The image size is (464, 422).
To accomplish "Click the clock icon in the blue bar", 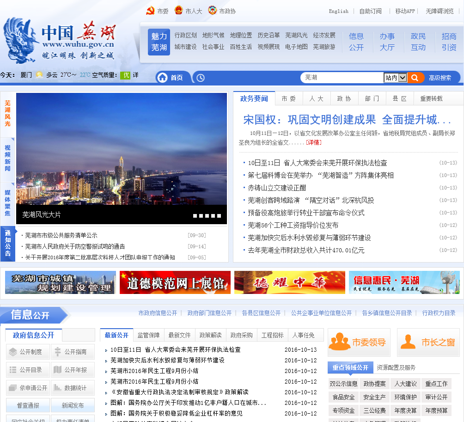I will click(200, 78).
